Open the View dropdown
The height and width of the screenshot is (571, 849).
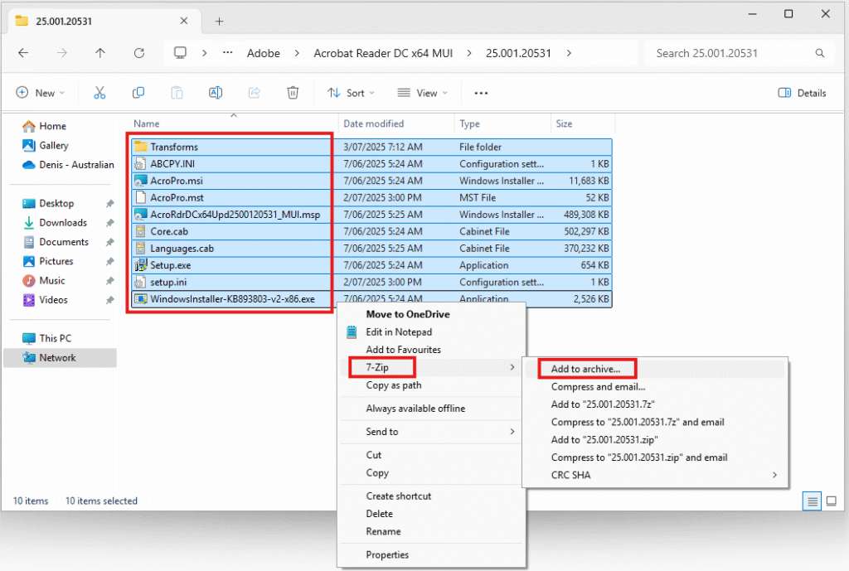pos(422,93)
